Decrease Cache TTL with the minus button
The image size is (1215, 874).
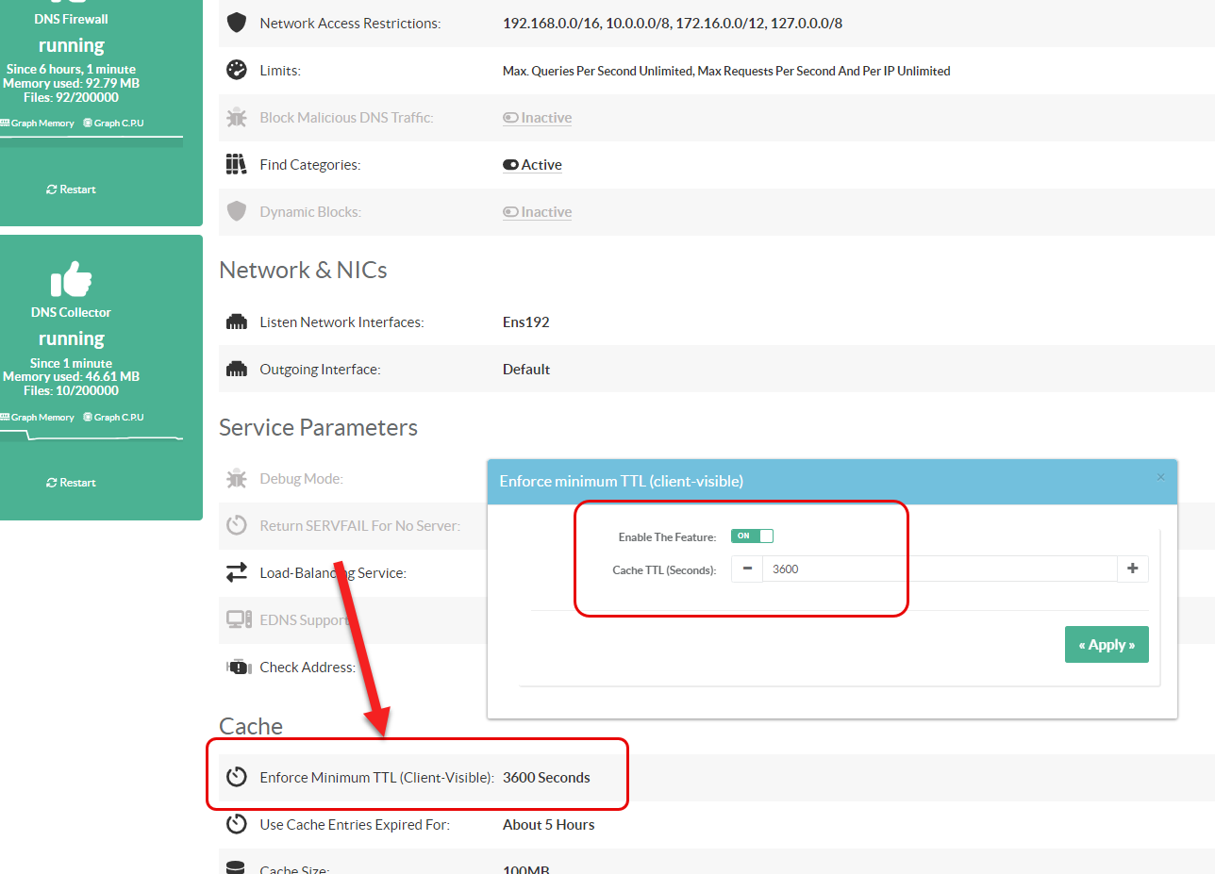coord(747,569)
